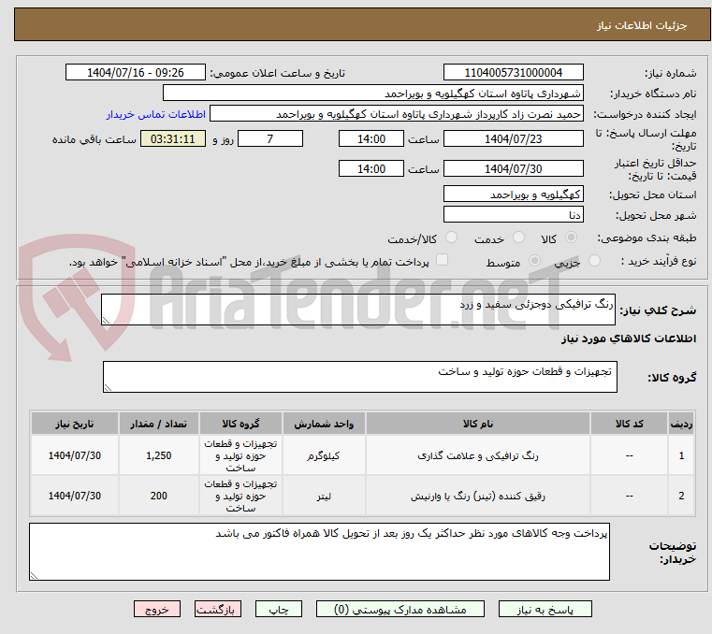Click the goods group text area
This screenshot has height=634, width=712.
pyautogui.click(x=359, y=377)
